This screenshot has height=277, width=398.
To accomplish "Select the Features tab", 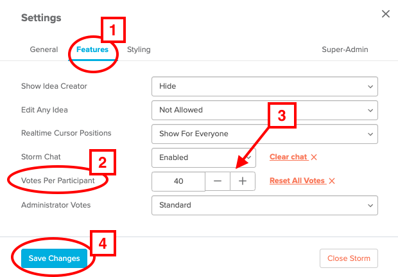I will pos(92,49).
